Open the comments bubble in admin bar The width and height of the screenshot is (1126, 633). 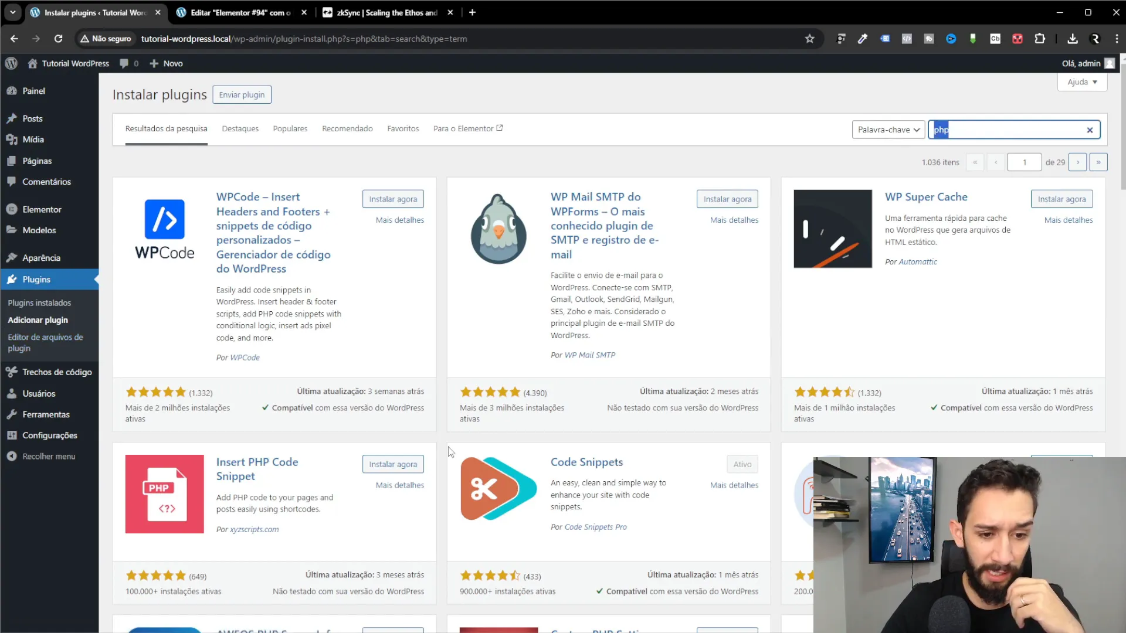[128, 63]
